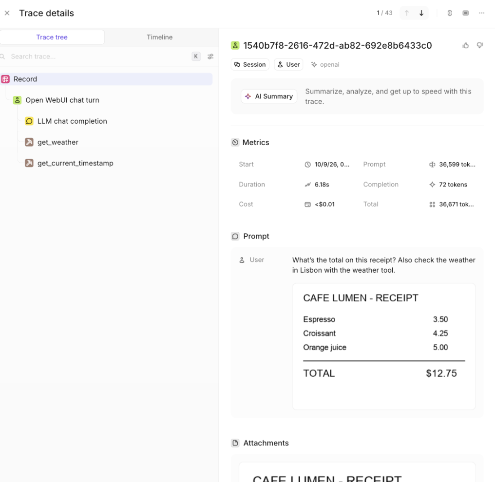This screenshot has width=495, height=482.
Task: Go to the previous trace with up arrow
Action: 407,13
